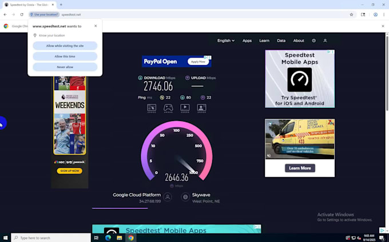The image size is (389, 242).
Task: Click the video streaming experience icon
Action: click(185, 108)
